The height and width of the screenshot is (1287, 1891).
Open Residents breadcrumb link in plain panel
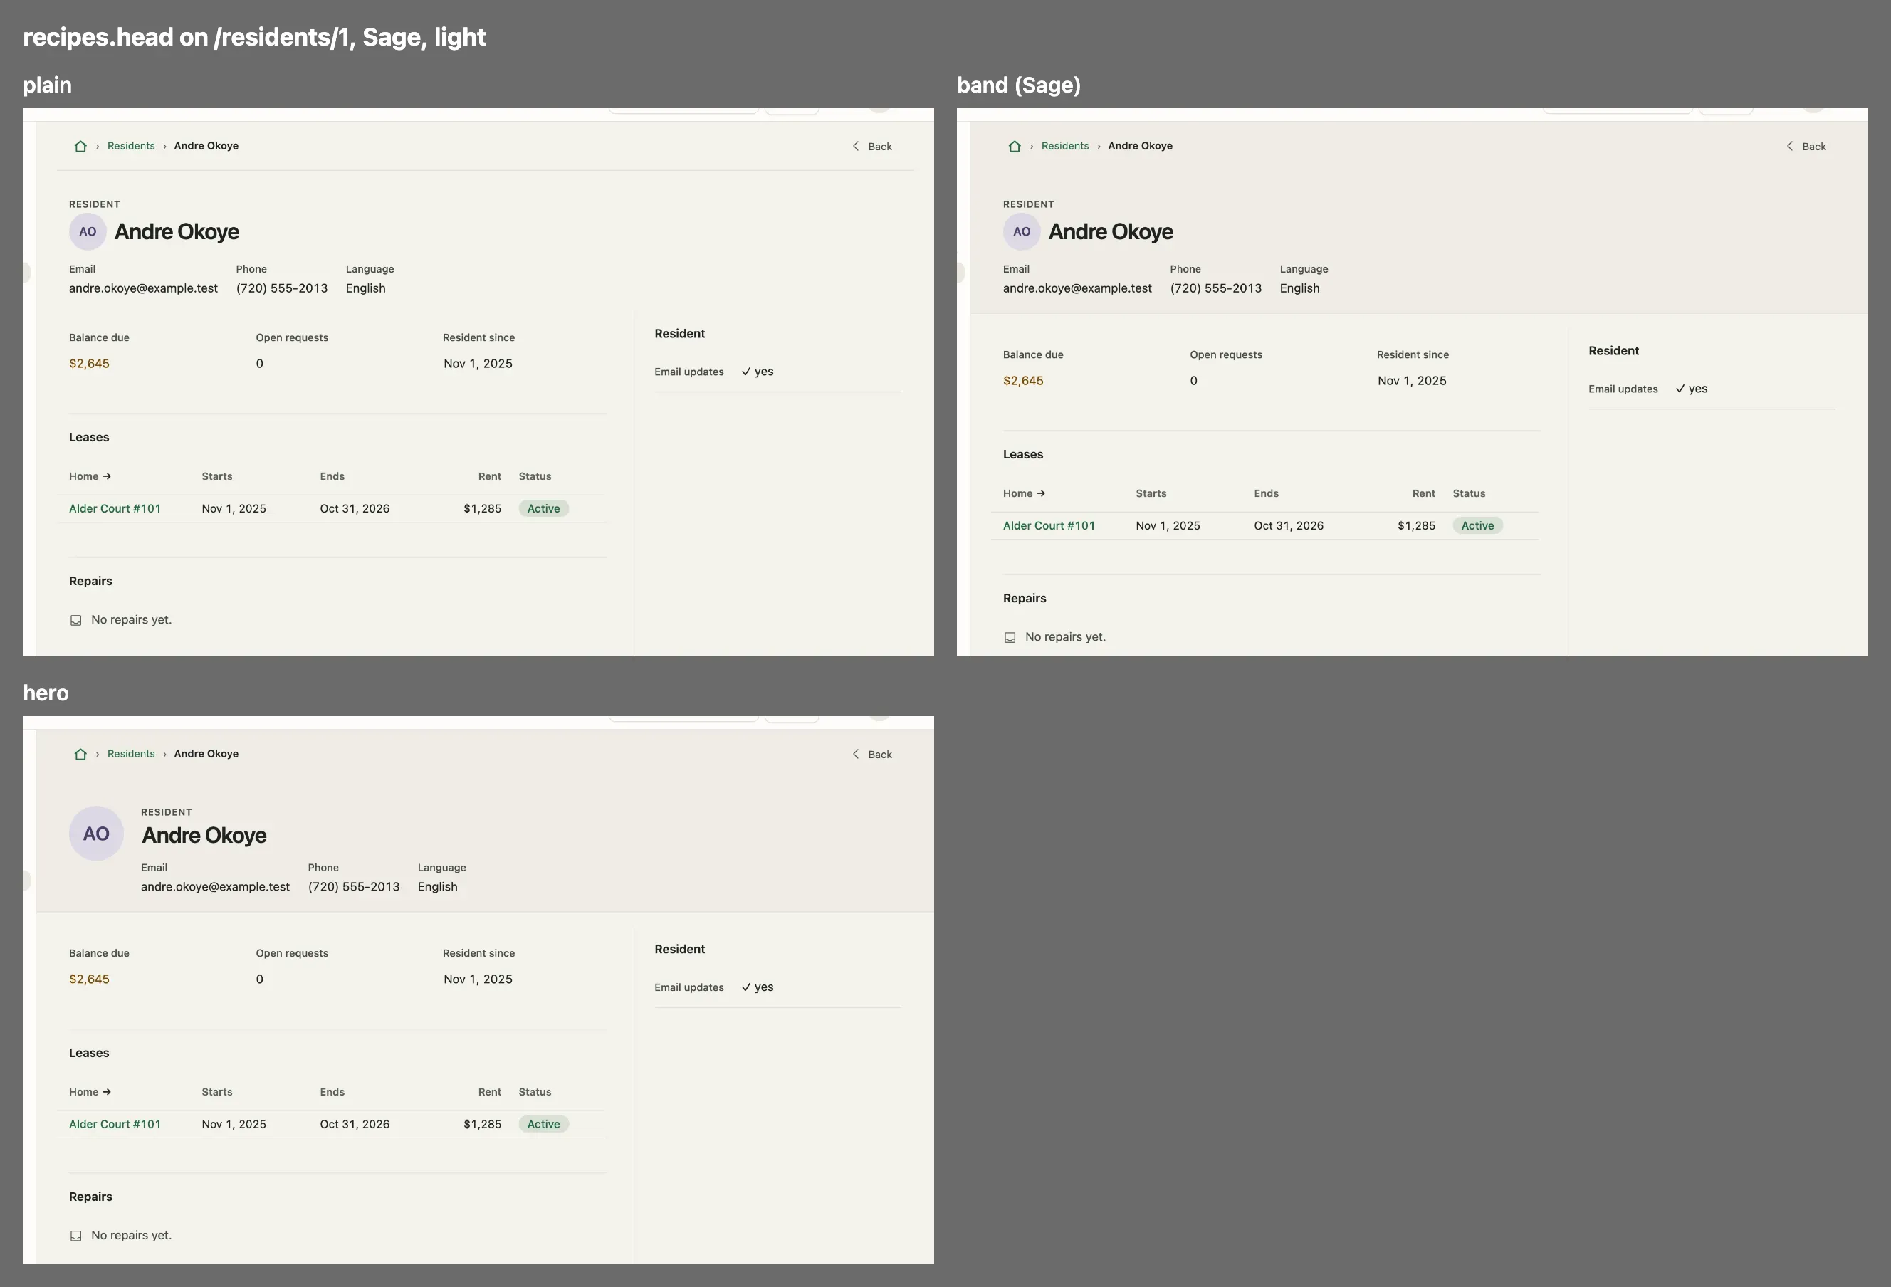(x=131, y=146)
